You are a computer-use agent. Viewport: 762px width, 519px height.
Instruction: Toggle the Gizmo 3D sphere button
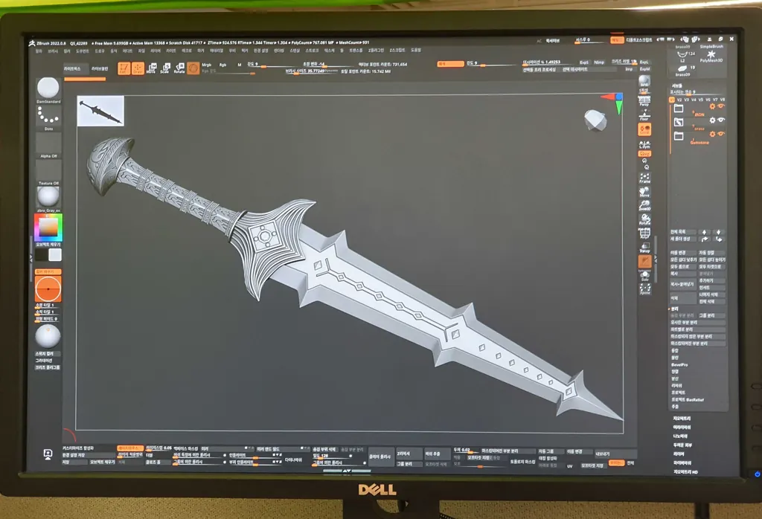193,68
